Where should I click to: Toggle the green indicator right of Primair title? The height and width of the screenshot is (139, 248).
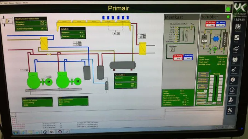click(228, 8)
